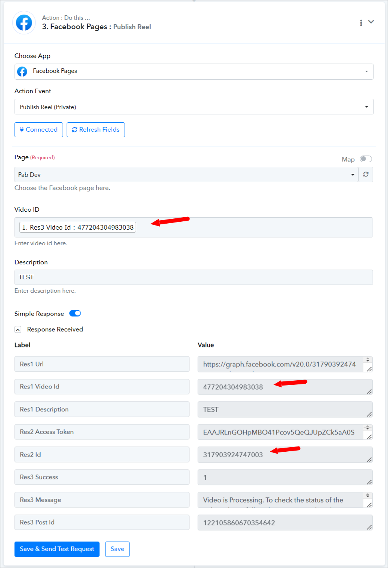
Task: Click the resize handle of the Res3 Post Id value
Action: [369, 527]
